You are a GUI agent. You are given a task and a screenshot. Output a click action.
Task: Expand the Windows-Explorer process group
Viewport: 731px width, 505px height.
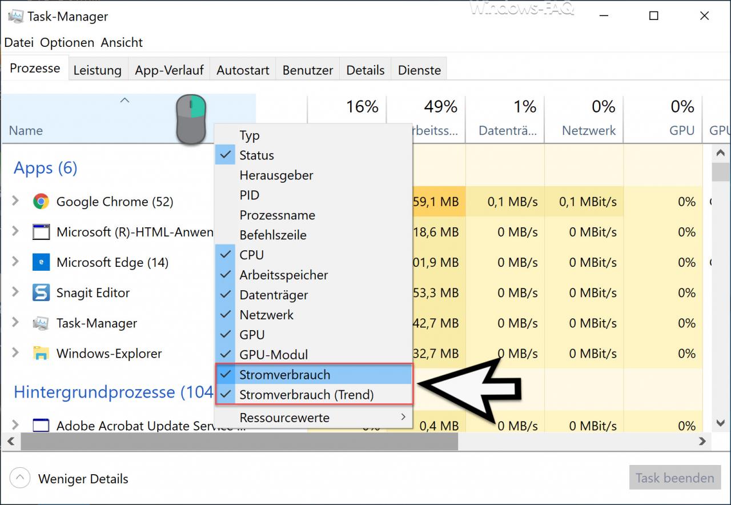click(x=15, y=352)
